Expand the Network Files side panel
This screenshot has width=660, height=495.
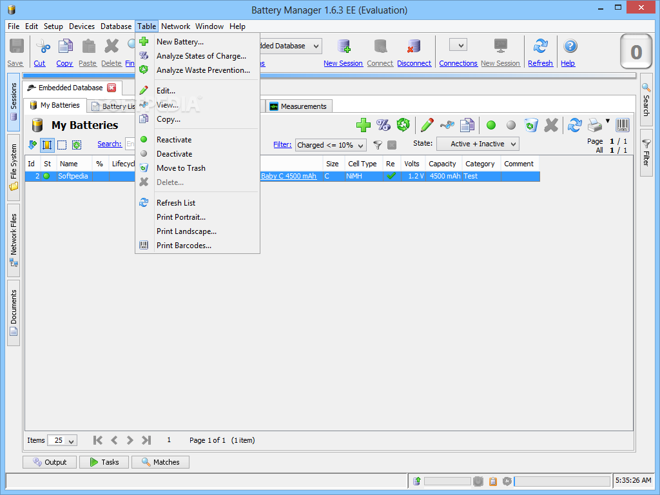(x=14, y=240)
